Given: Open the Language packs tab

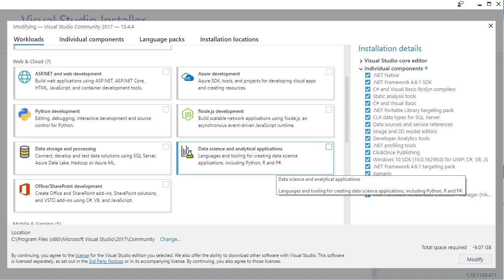Looking at the screenshot, I should click(x=162, y=39).
